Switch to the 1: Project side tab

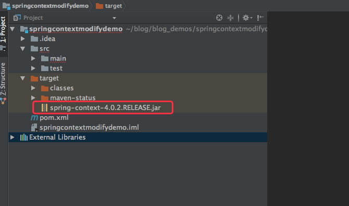(3, 30)
